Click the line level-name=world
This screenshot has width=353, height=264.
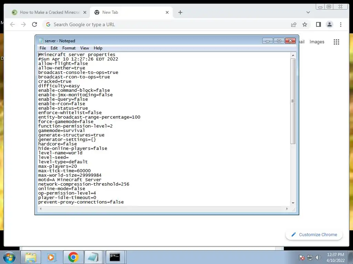(x=60, y=153)
